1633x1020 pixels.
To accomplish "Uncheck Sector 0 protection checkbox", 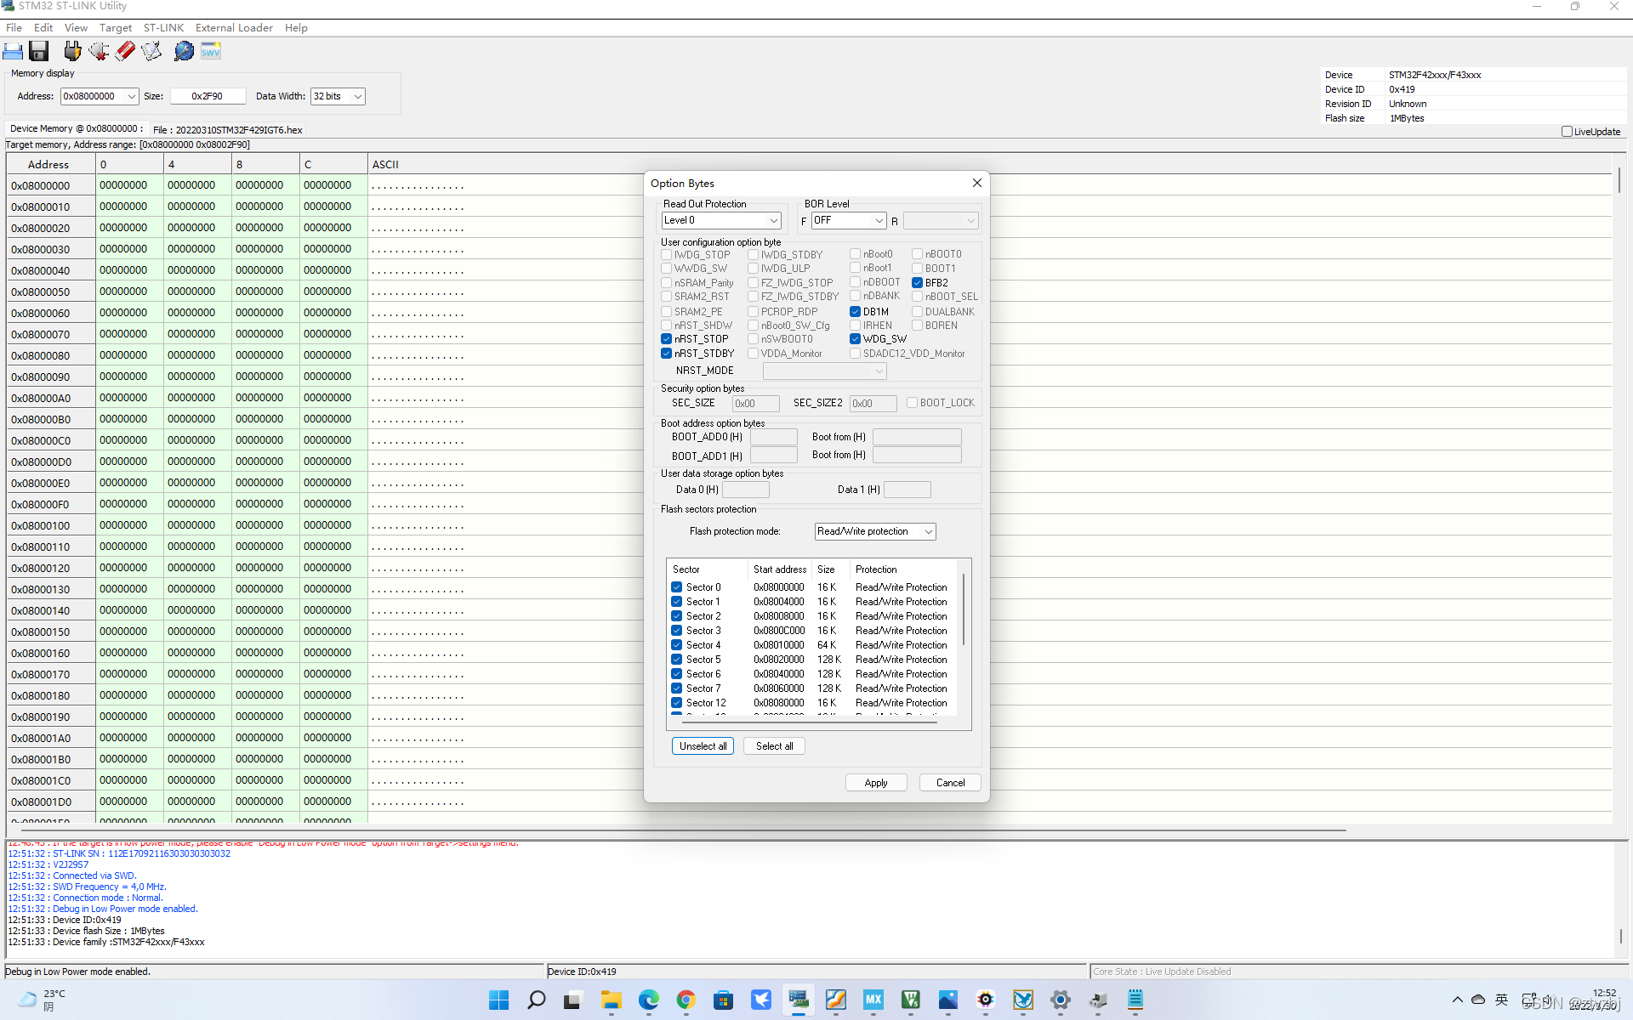I will [676, 587].
